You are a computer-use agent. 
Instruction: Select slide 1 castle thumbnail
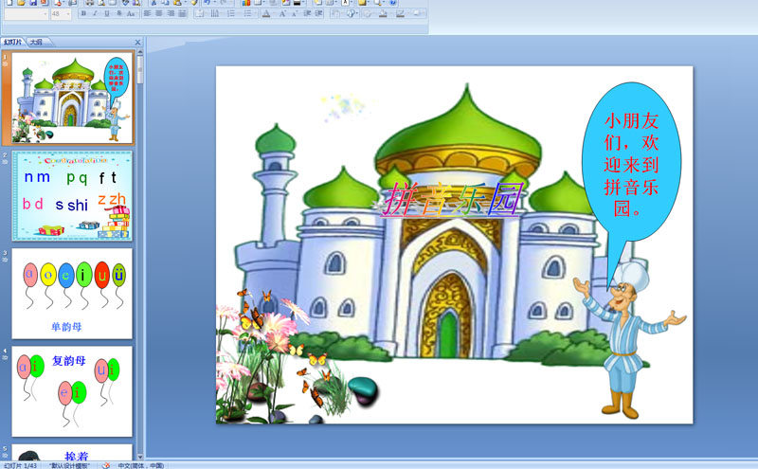point(72,99)
